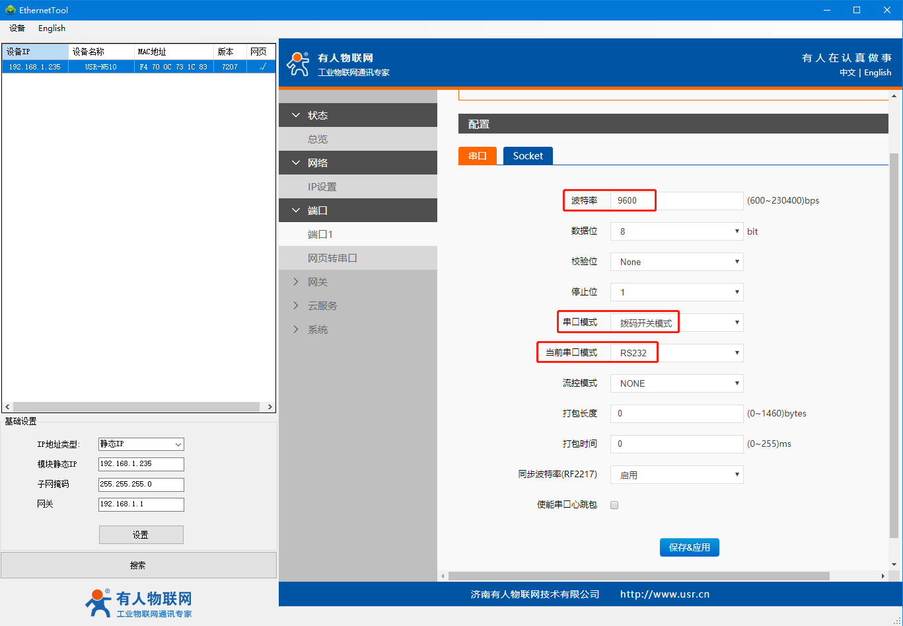Open the 校验位 parity dropdown
Screen dimensions: 903x626
pos(676,262)
